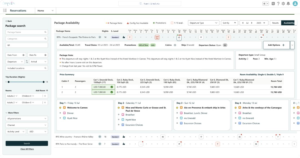Screen dimensions: 300x158
Task: Toggle preview eye for RPS Wine country
Action: (x=100, y=137)
